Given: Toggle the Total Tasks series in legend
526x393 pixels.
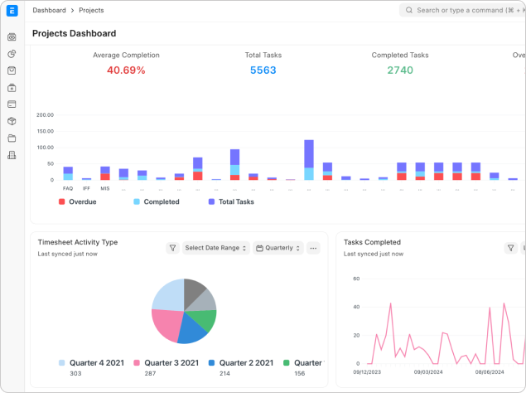Looking at the screenshot, I should (231, 201).
